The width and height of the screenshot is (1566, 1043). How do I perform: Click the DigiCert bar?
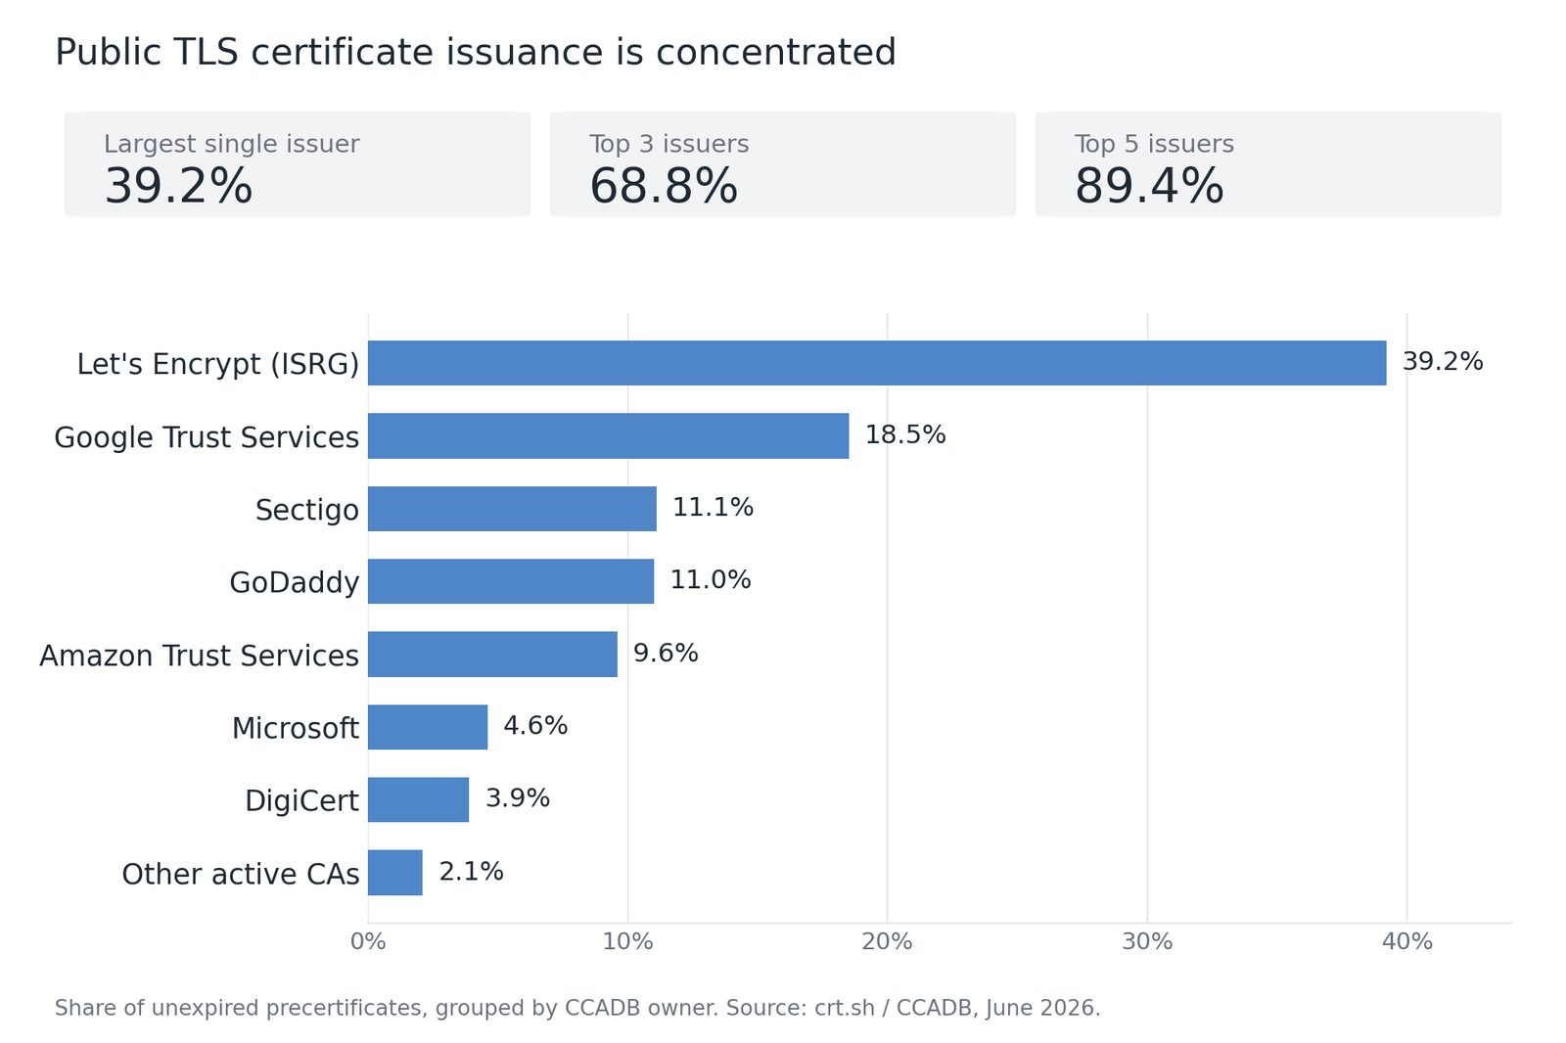pos(418,799)
